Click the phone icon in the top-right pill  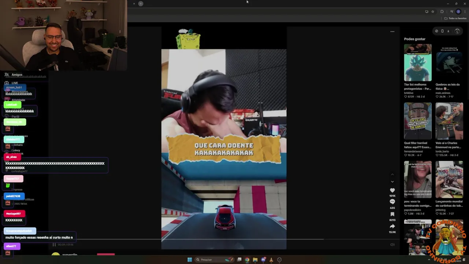point(442,31)
